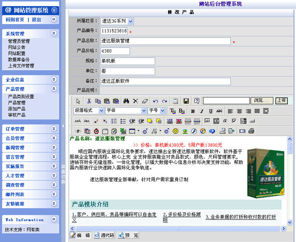Expand the 订单管理 sidebar section
Viewport: 296px width, 242px height.
tap(54, 129)
